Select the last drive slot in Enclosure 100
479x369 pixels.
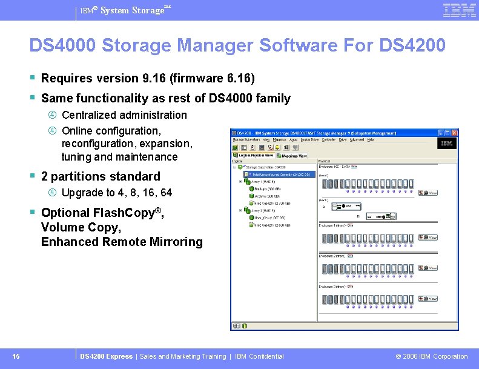[412, 184]
